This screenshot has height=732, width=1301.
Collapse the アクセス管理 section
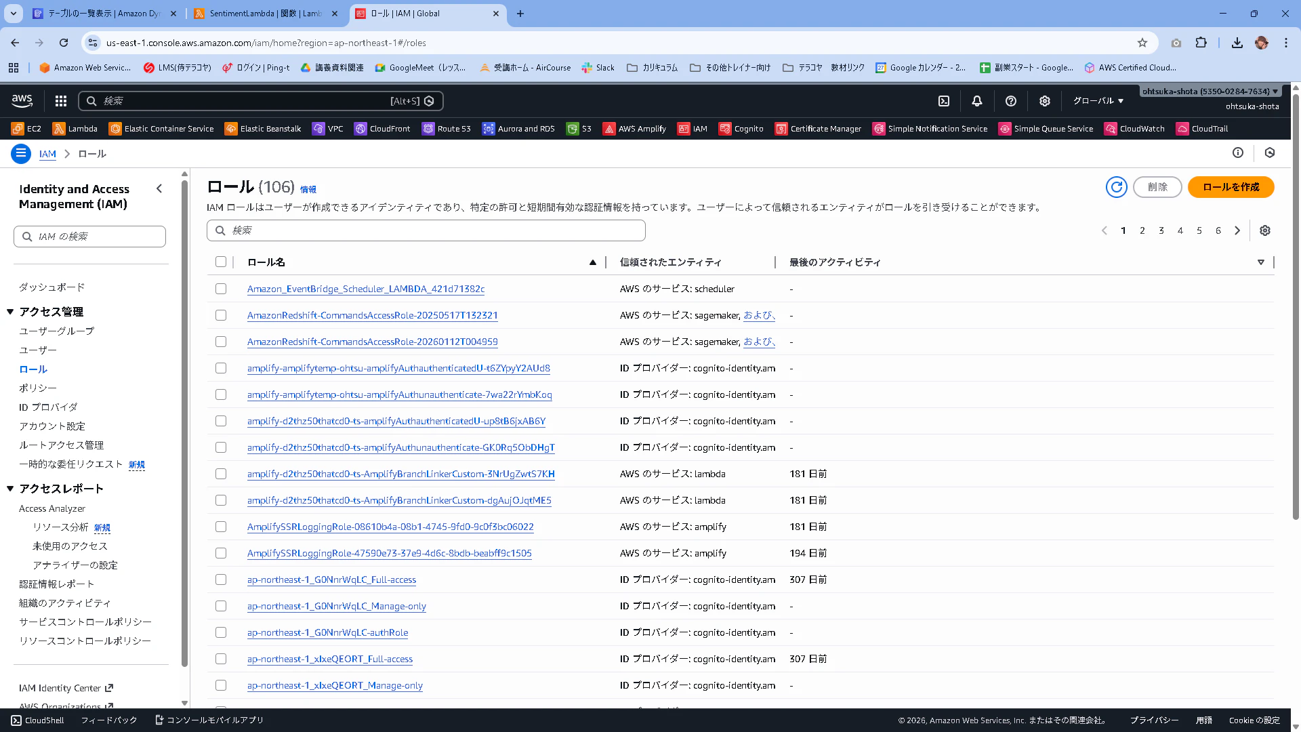pos(10,312)
